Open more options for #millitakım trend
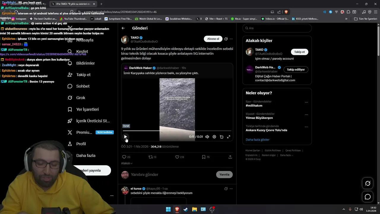The image size is (380, 214). pos(306,102)
